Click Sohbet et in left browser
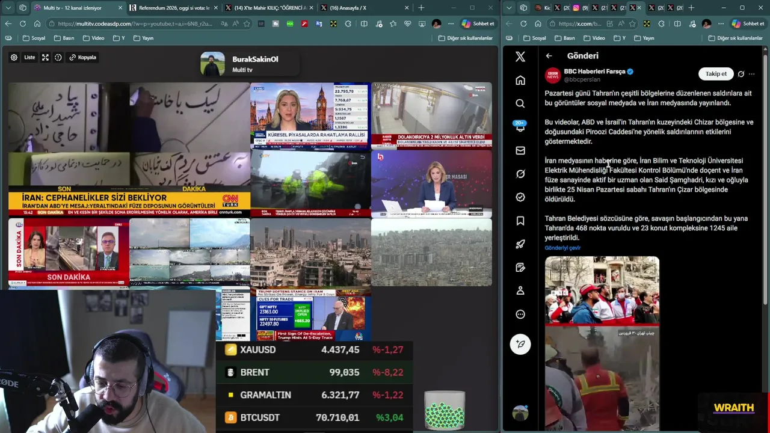This screenshot has width=770, height=433. 478,23
